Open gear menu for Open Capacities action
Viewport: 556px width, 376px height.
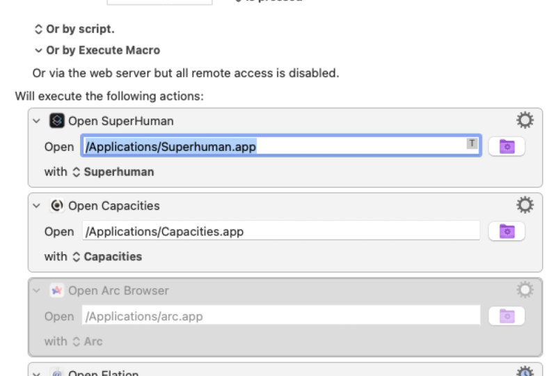tap(525, 205)
